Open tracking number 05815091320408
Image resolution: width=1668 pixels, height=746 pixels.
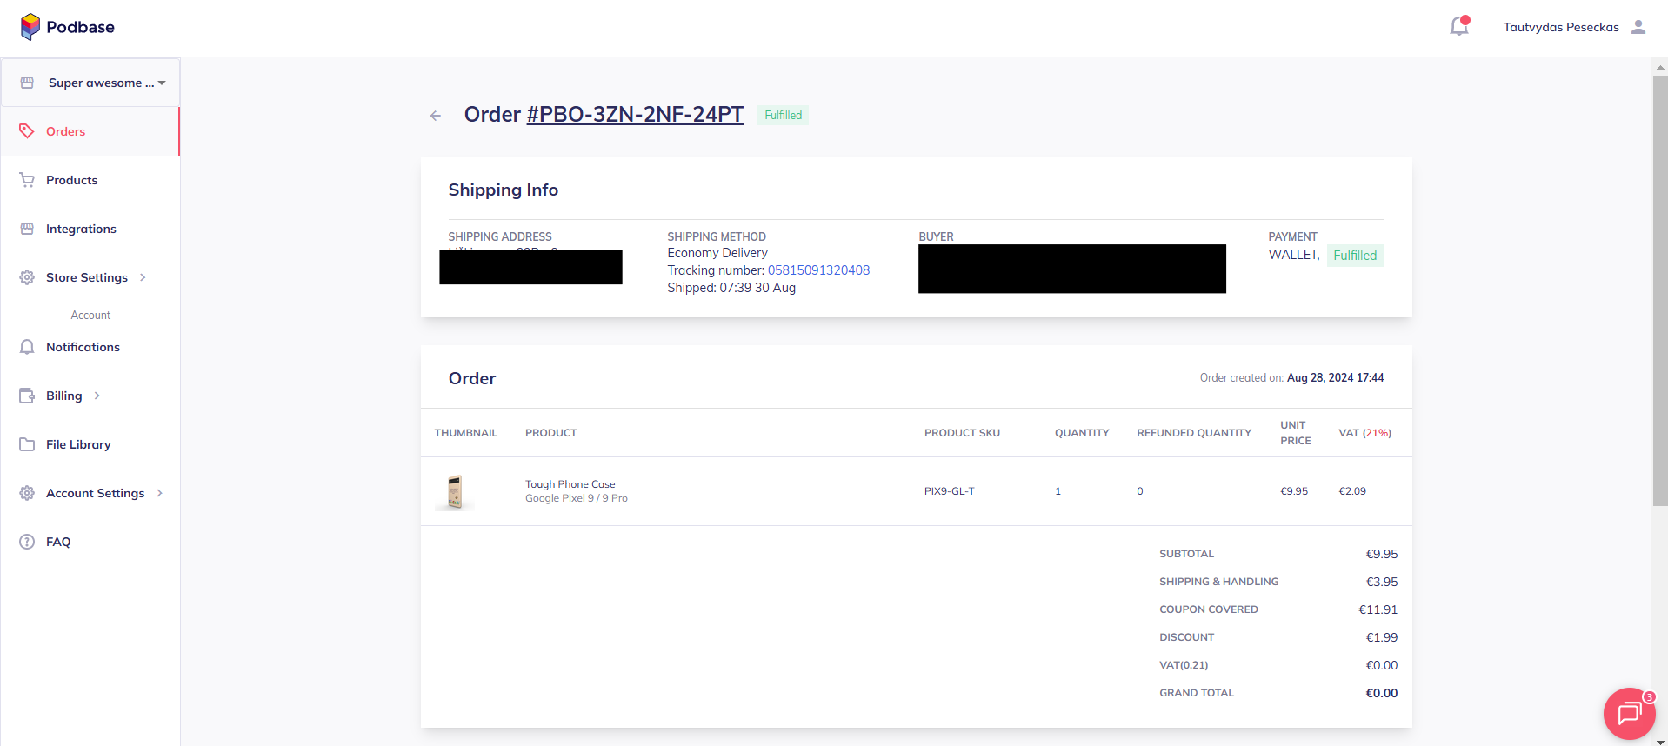[x=818, y=270]
